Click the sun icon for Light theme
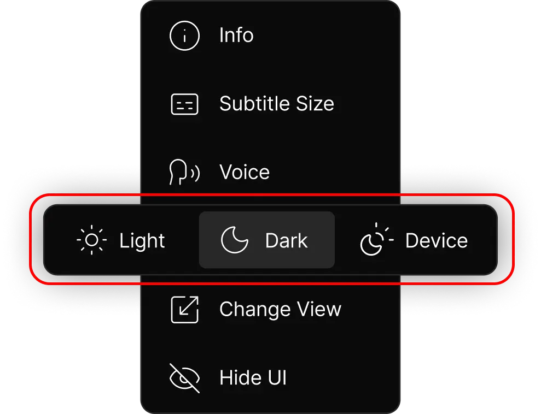The image size is (541, 414). 91,240
